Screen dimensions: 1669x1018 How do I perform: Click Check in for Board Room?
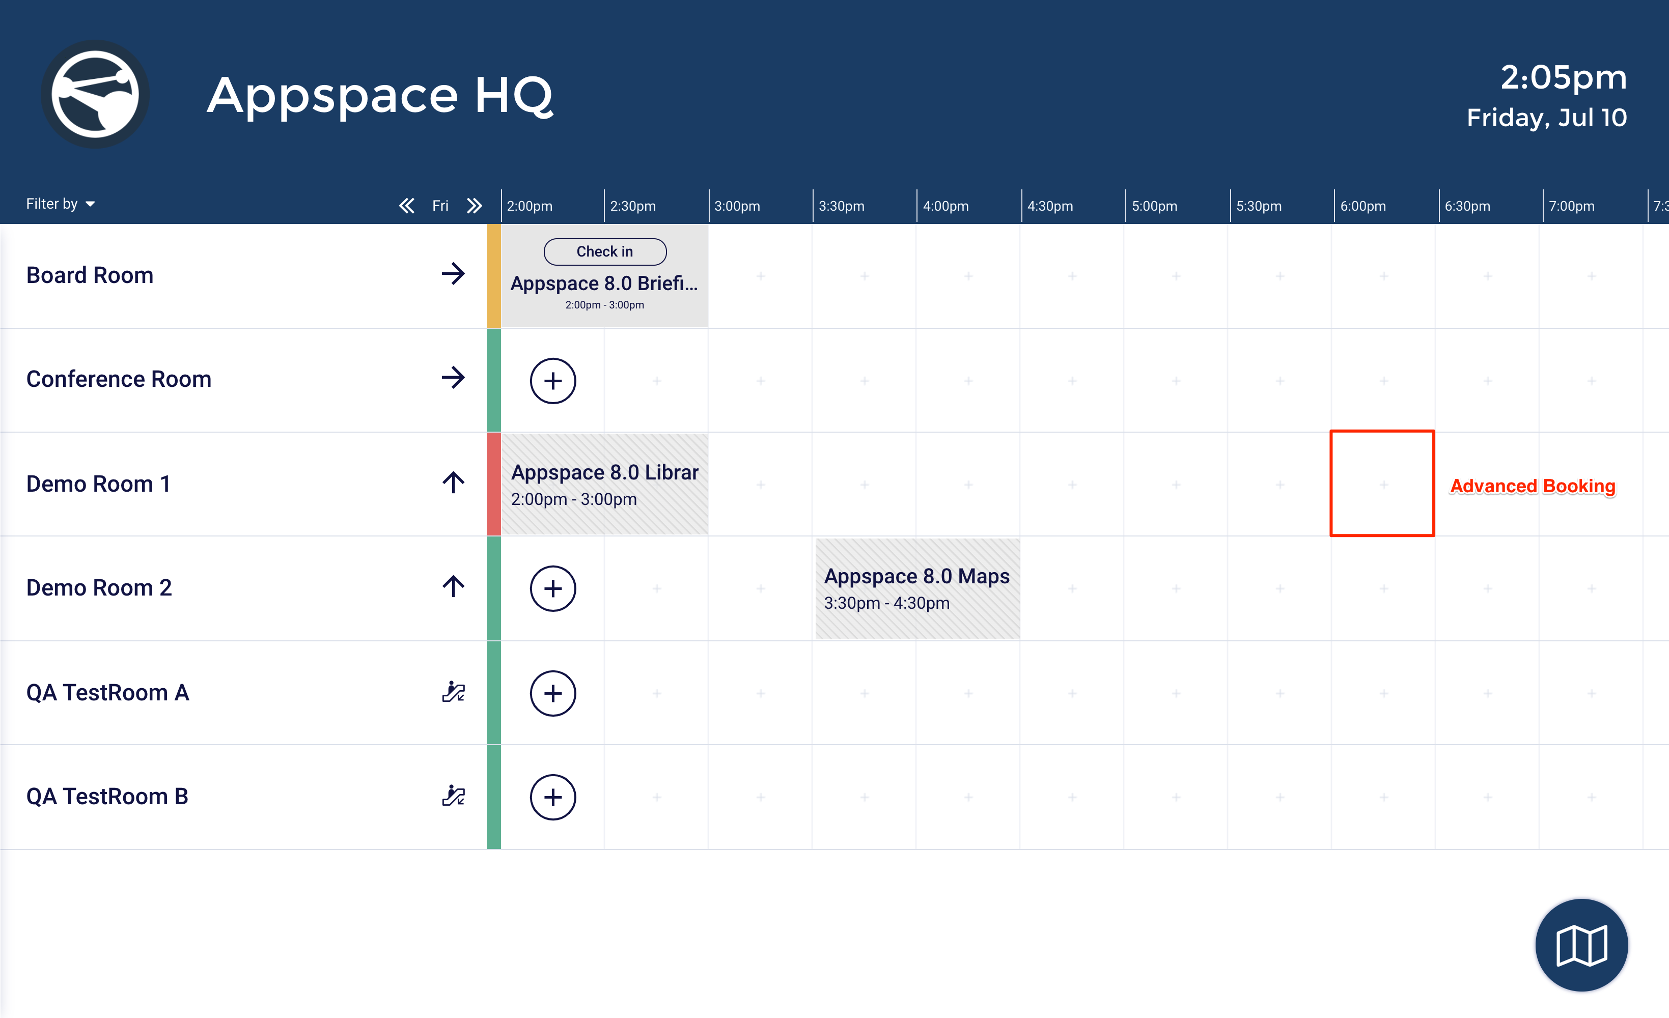[x=605, y=251]
